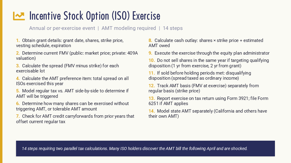Select step 11 on disqualifying disposition
Viewport: 291px width, 163px height.
(200, 75)
